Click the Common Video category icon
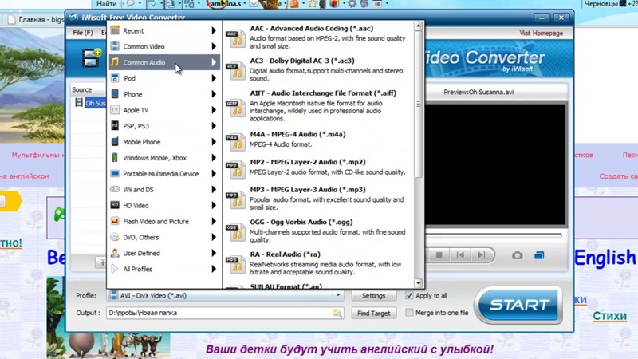This screenshot has height=359, width=638. coord(115,46)
